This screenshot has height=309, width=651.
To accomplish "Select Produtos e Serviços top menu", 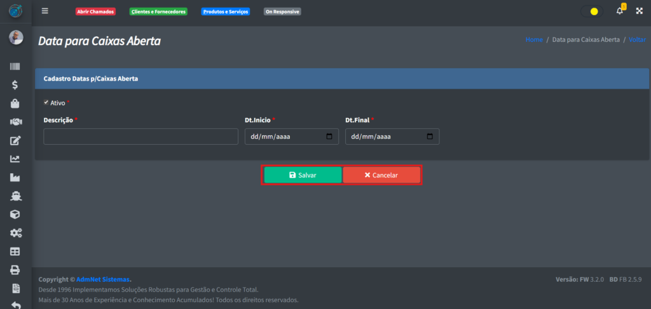I will tap(226, 11).
